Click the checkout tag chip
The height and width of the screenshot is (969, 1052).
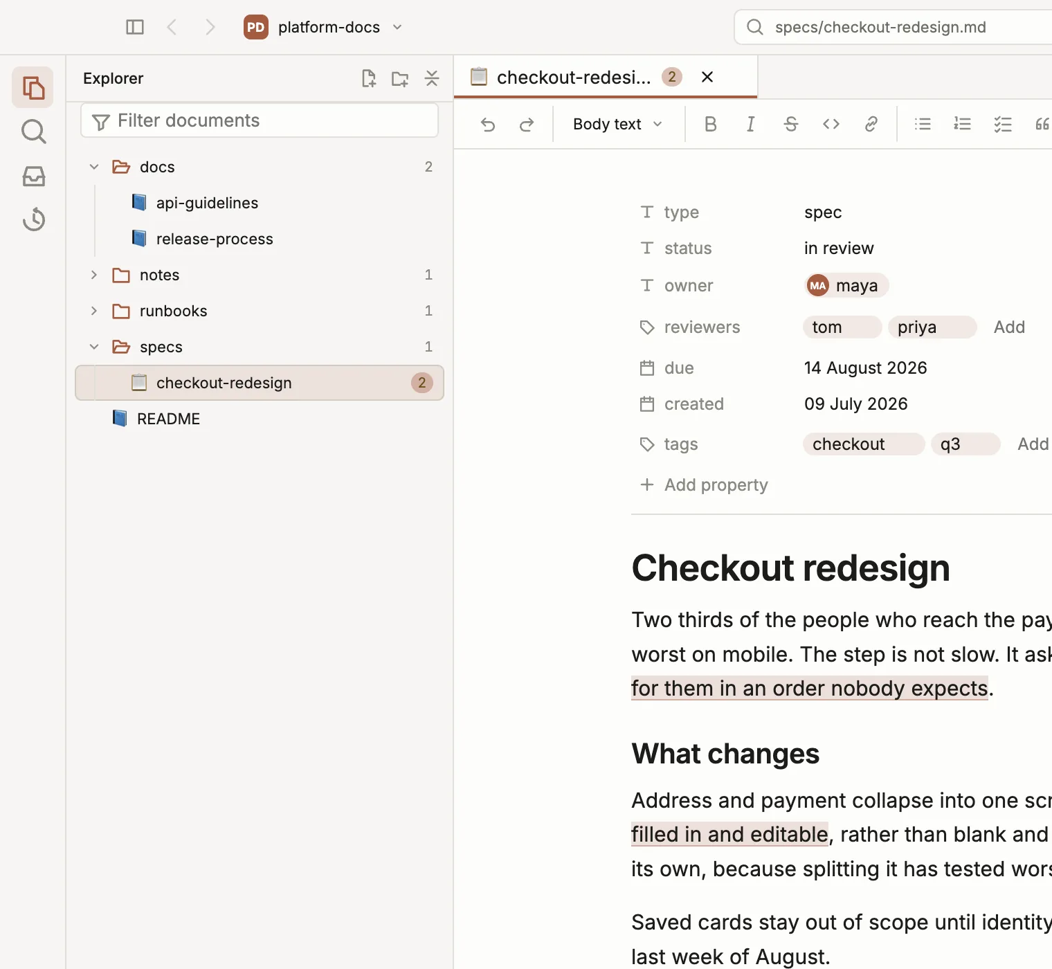[x=864, y=444]
